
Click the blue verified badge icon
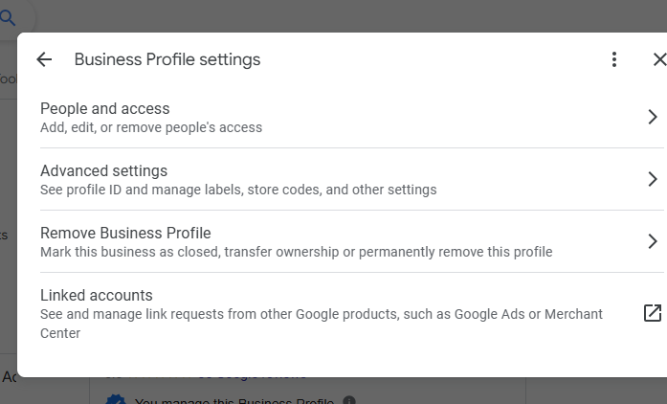[116, 399]
